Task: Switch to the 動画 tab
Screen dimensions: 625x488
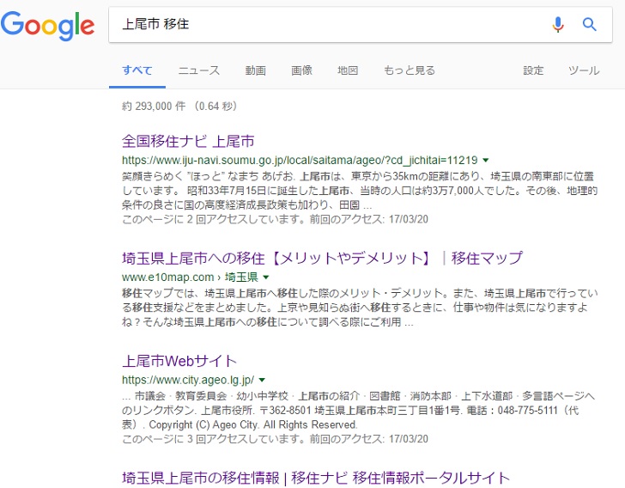Action: click(256, 70)
